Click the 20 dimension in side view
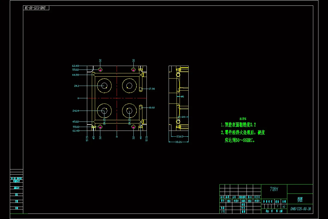The image size is (328, 219). 183,117
